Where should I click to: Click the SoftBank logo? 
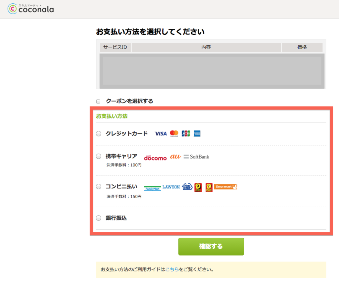(196, 157)
